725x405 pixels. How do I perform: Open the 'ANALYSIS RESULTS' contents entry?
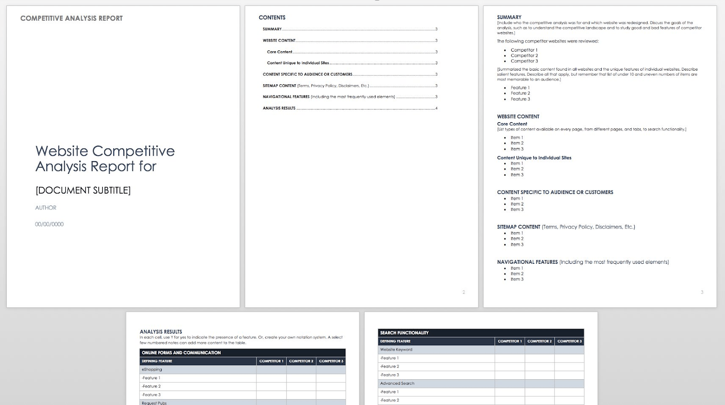point(350,108)
